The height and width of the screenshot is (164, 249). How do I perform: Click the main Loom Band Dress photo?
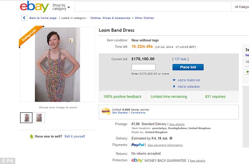(57, 64)
